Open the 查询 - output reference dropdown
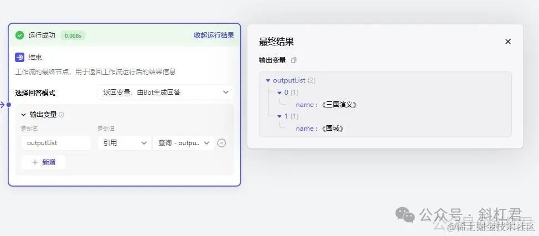Viewport: 539px width, 236px height. (x=183, y=143)
